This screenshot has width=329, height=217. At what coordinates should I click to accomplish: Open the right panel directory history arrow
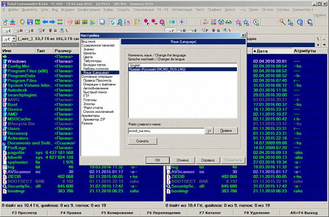tap(325, 44)
